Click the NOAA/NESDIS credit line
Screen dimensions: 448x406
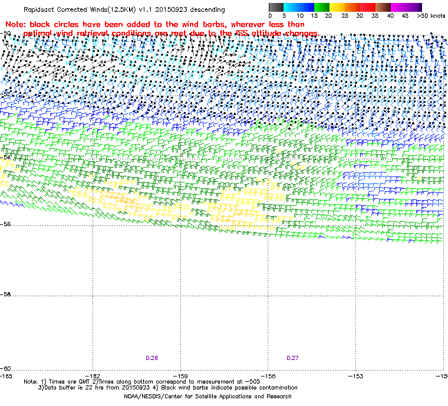point(207,397)
